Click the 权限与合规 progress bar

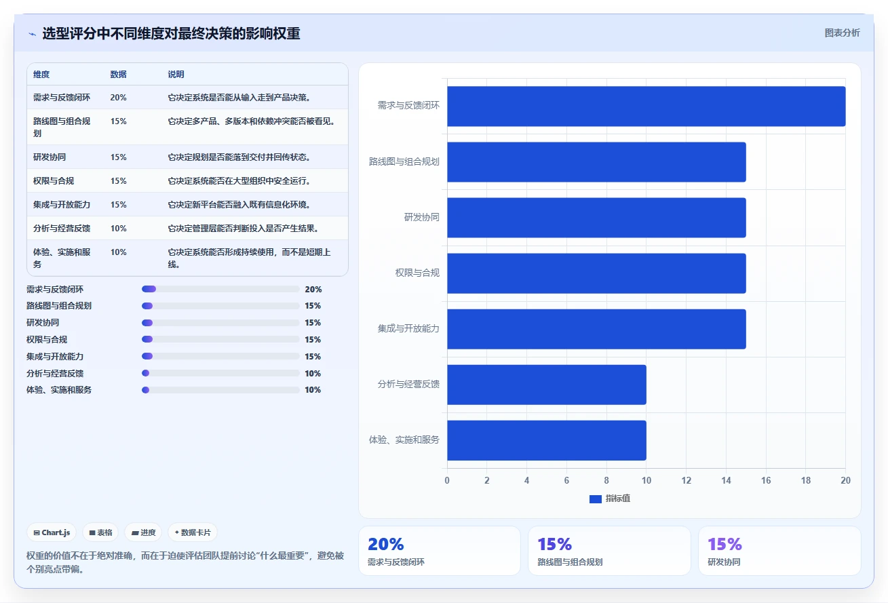click(x=220, y=339)
